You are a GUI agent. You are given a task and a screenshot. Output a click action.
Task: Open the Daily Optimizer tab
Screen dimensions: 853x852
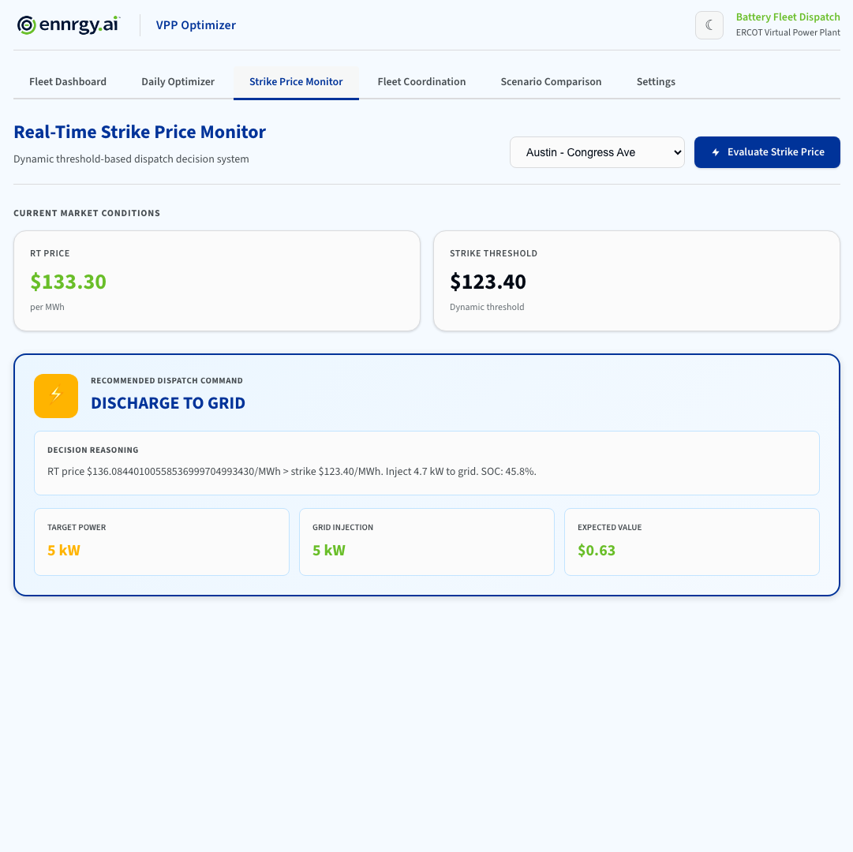coord(178,82)
